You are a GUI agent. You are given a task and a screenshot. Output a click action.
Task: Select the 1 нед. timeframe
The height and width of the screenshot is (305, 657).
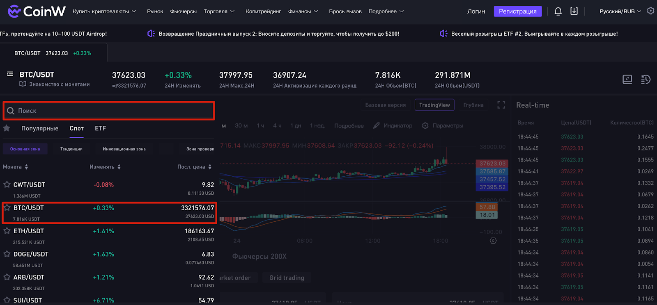(317, 125)
